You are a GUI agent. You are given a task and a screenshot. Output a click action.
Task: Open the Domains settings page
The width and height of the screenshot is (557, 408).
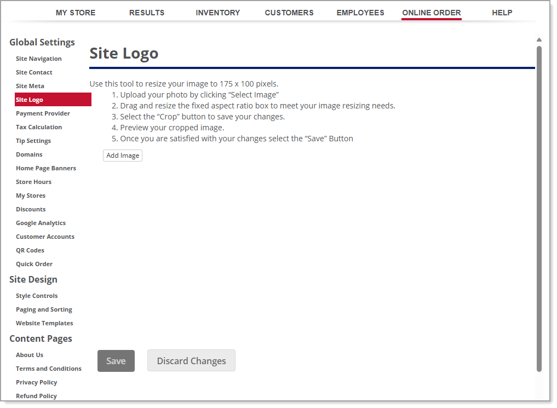click(29, 154)
